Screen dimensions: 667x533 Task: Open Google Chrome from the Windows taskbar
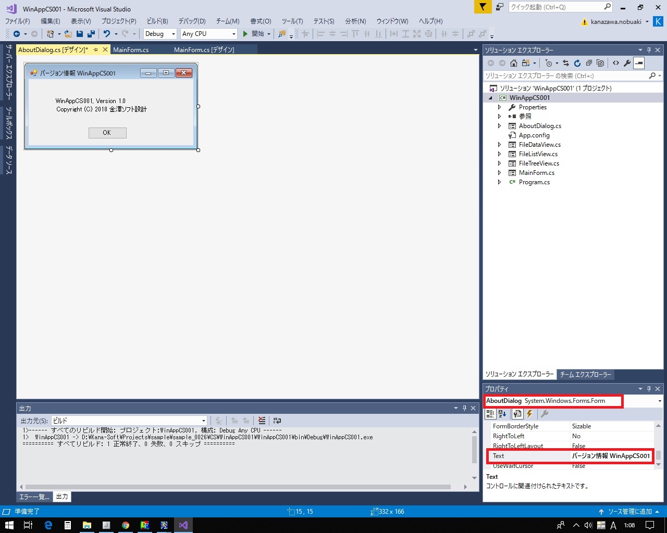pyautogui.click(x=126, y=525)
